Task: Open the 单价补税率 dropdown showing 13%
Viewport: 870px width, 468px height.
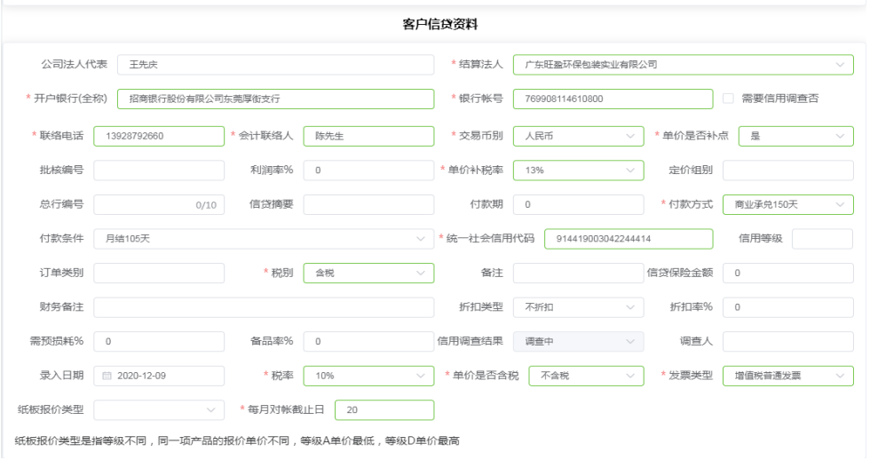Action: tap(578, 171)
